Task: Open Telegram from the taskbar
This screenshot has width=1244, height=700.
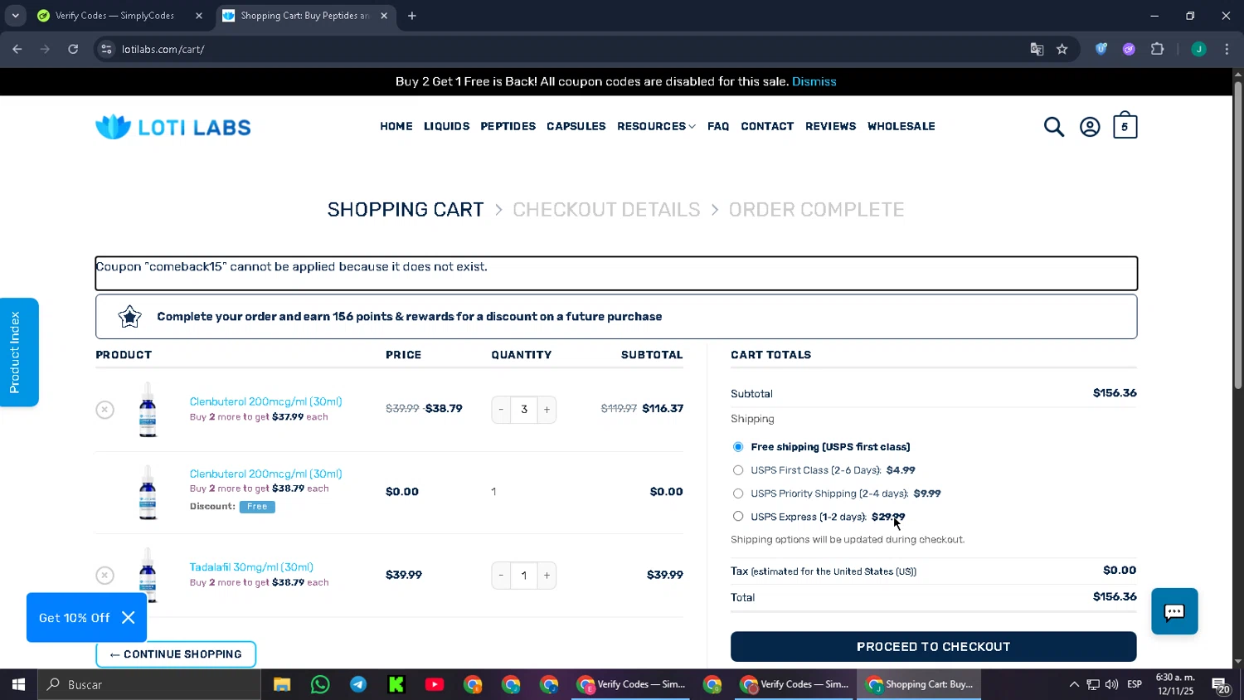Action: pyautogui.click(x=358, y=684)
